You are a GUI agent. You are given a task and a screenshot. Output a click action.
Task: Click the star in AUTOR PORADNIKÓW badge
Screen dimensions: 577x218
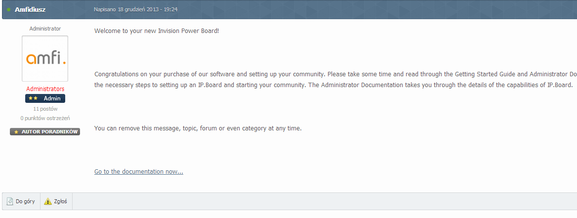click(x=16, y=132)
